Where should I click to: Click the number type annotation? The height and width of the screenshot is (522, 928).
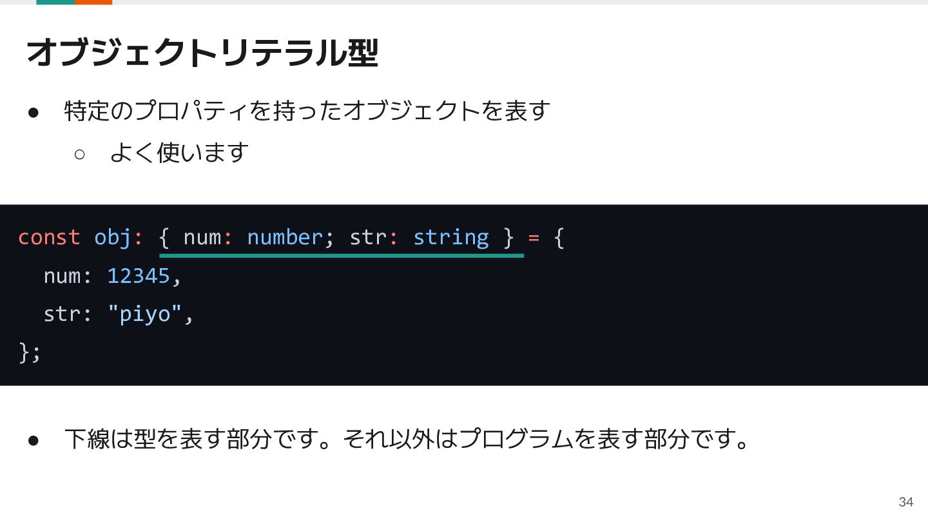click(285, 237)
